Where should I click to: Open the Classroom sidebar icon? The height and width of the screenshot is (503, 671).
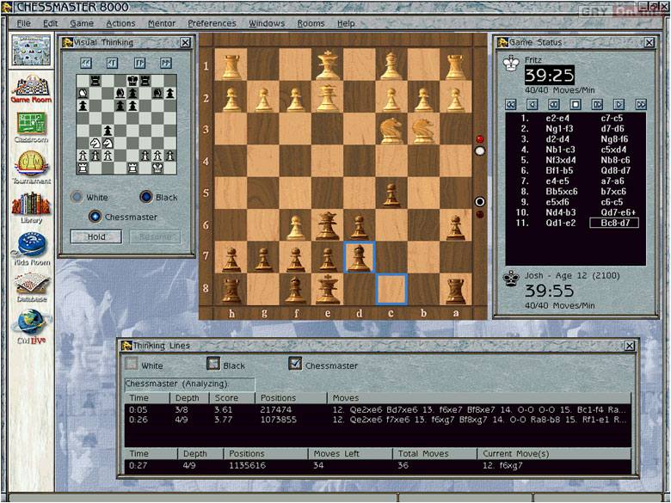(31, 127)
